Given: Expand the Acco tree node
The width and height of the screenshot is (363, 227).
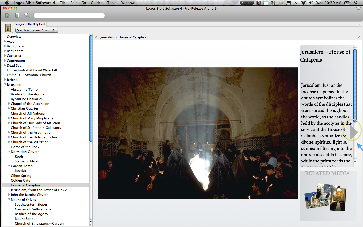Looking at the screenshot, I should pos(5,41).
